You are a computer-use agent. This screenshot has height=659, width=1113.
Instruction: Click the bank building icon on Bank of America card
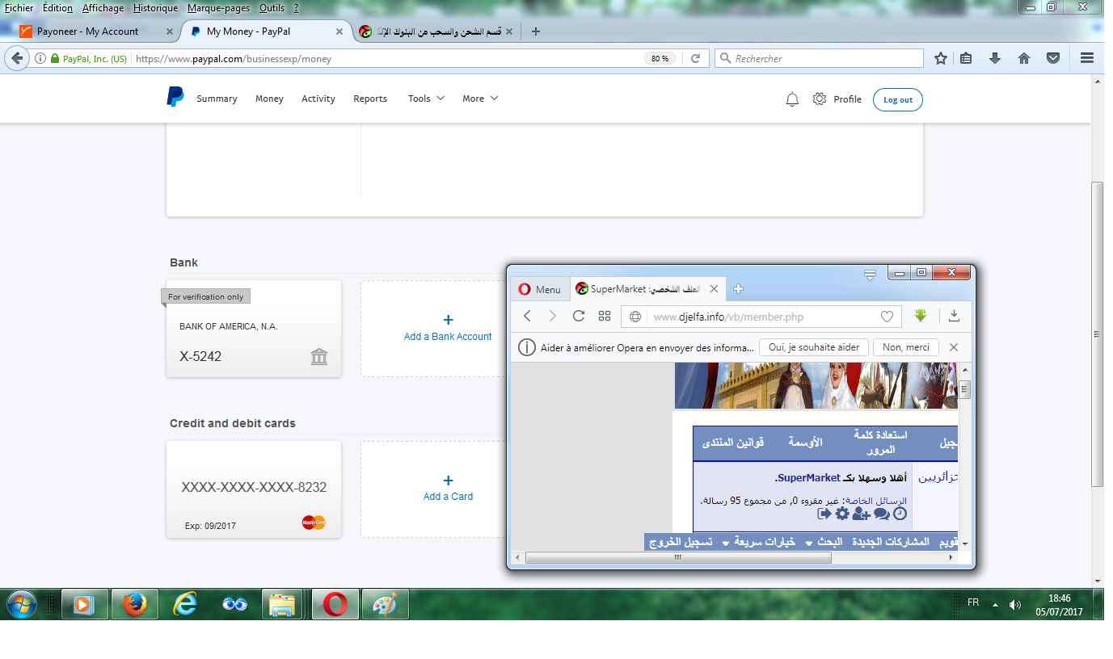319,357
